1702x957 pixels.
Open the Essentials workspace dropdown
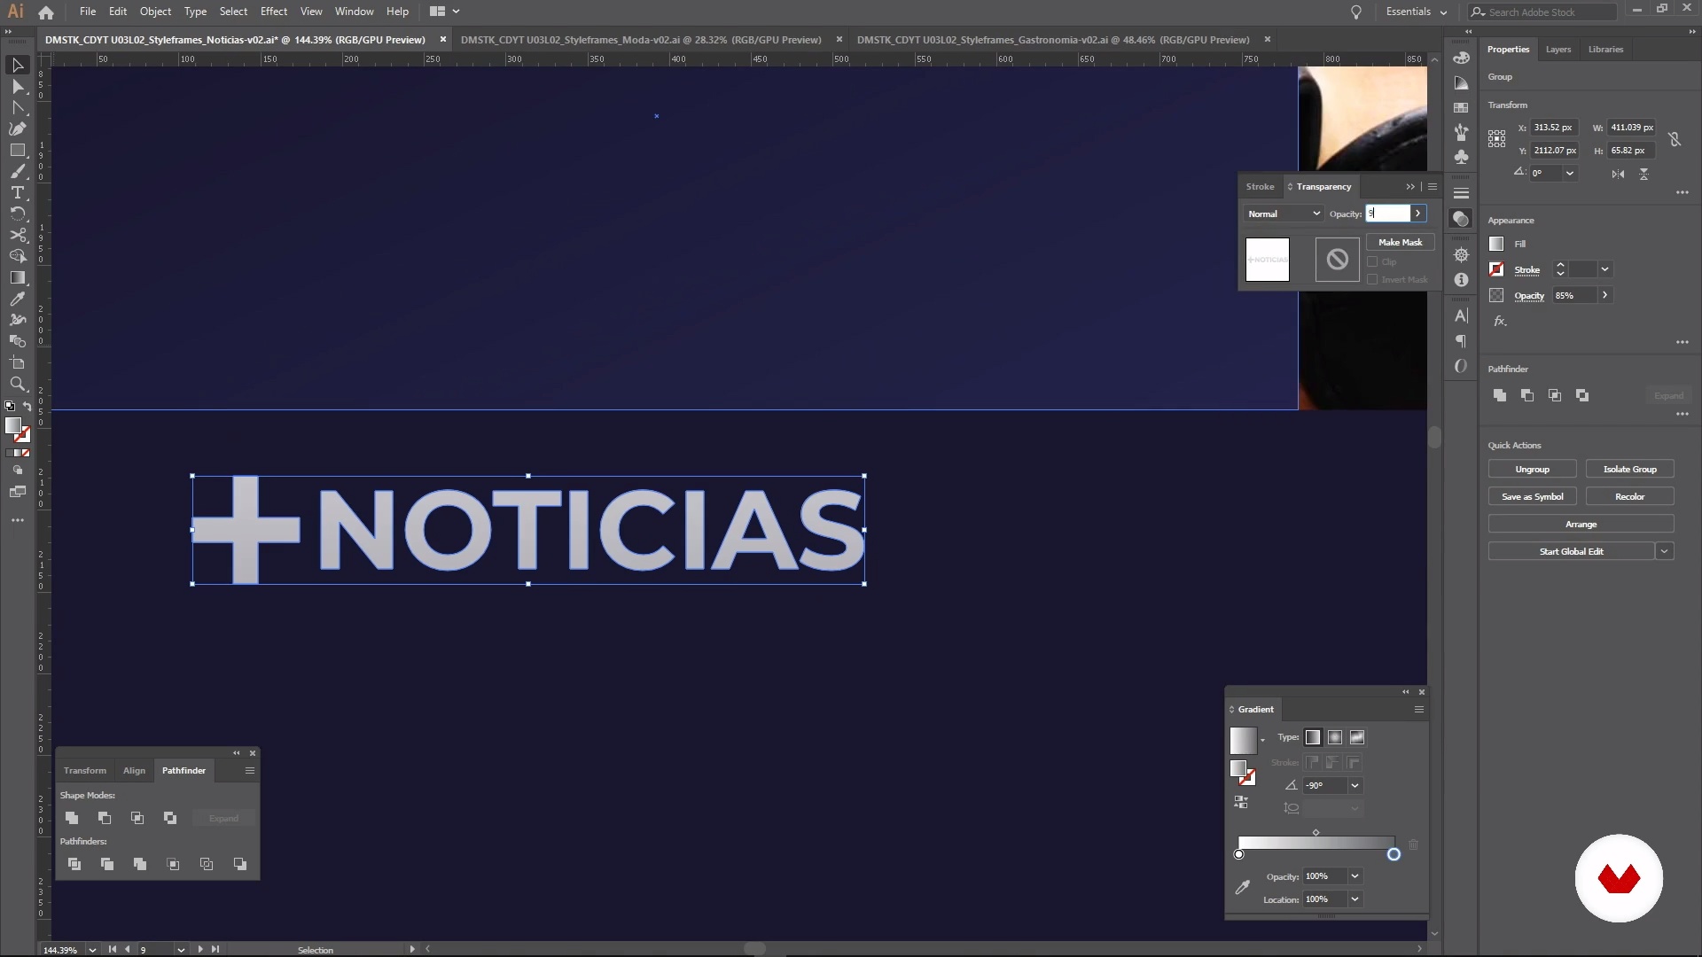[x=1417, y=12]
